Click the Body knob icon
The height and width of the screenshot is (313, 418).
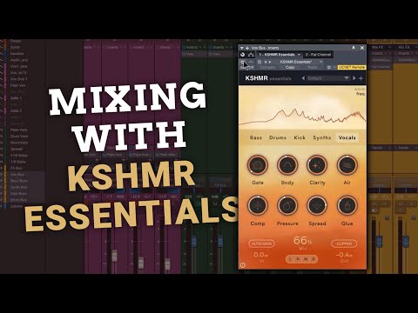(287, 165)
